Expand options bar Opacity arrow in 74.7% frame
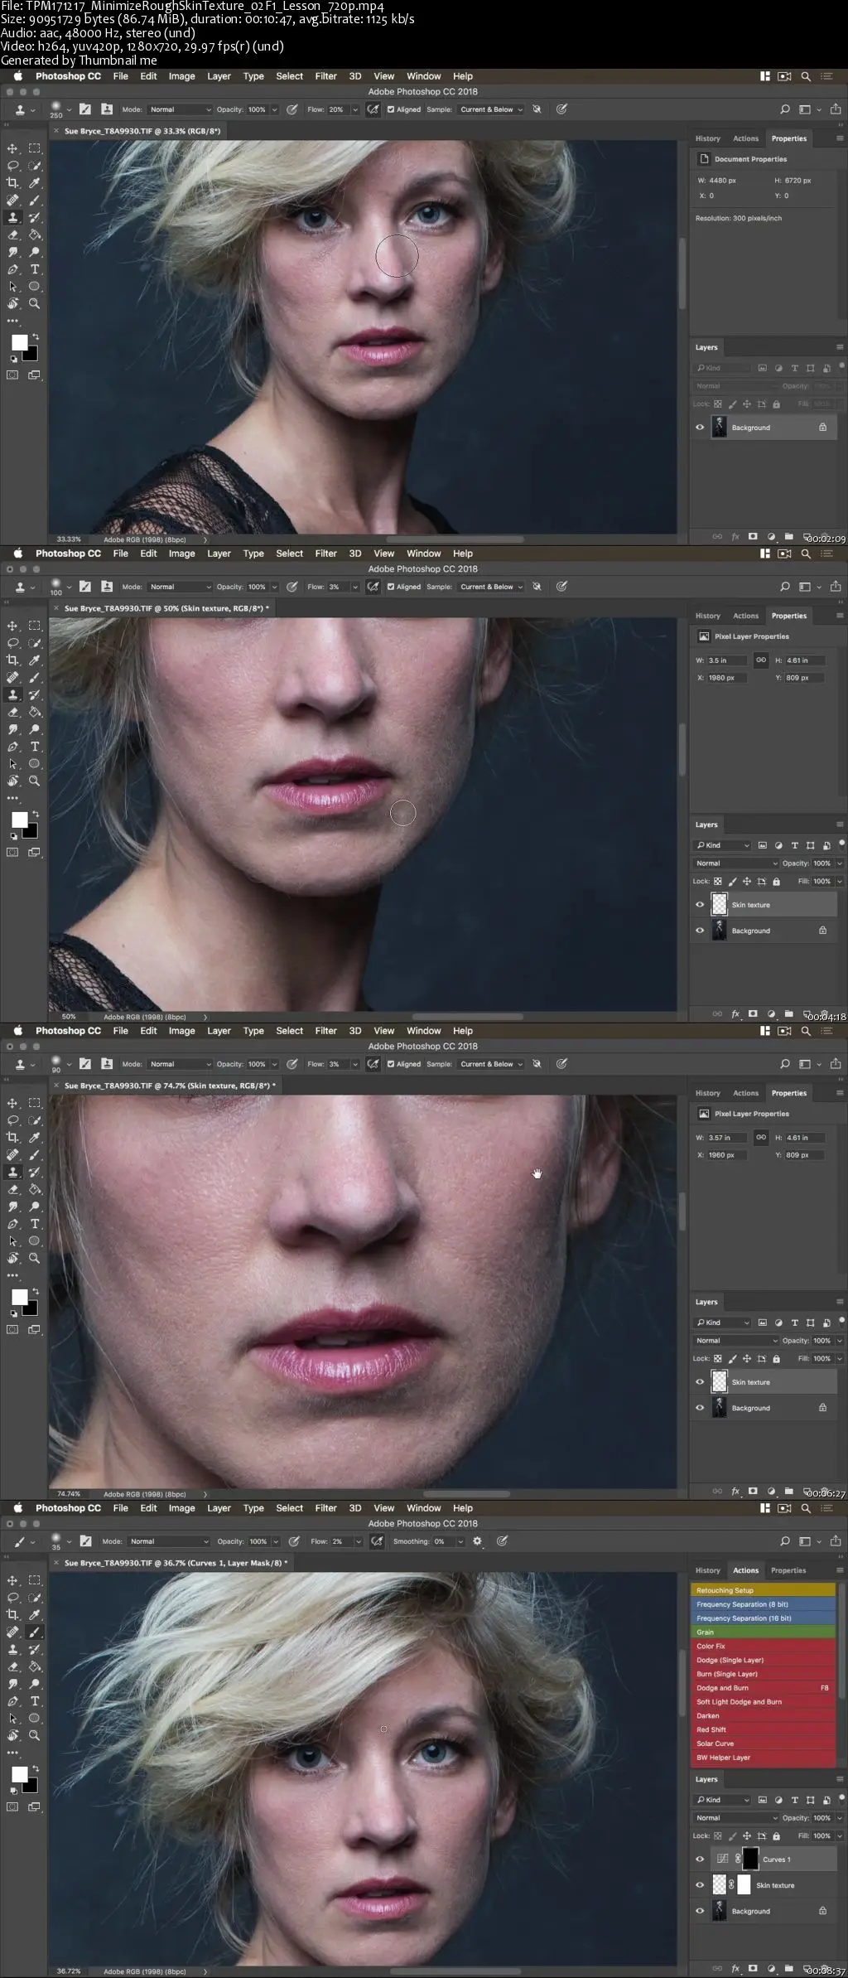This screenshot has height=1978, width=848. 274,1064
